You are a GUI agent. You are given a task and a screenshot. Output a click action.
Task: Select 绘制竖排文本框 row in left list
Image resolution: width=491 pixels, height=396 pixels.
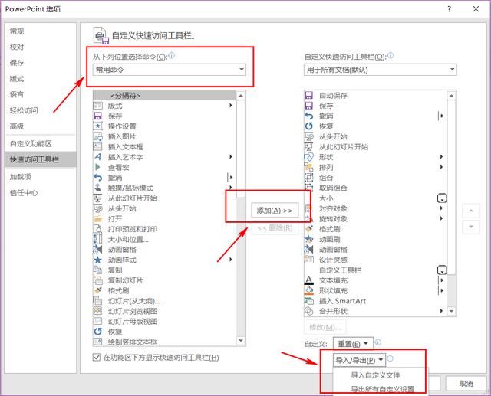coord(165,342)
